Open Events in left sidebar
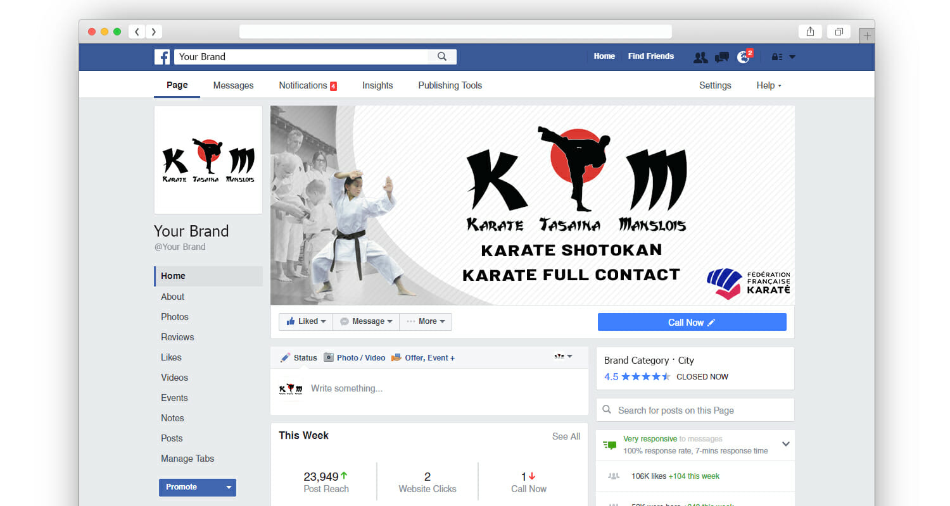950x506 pixels. (x=174, y=398)
